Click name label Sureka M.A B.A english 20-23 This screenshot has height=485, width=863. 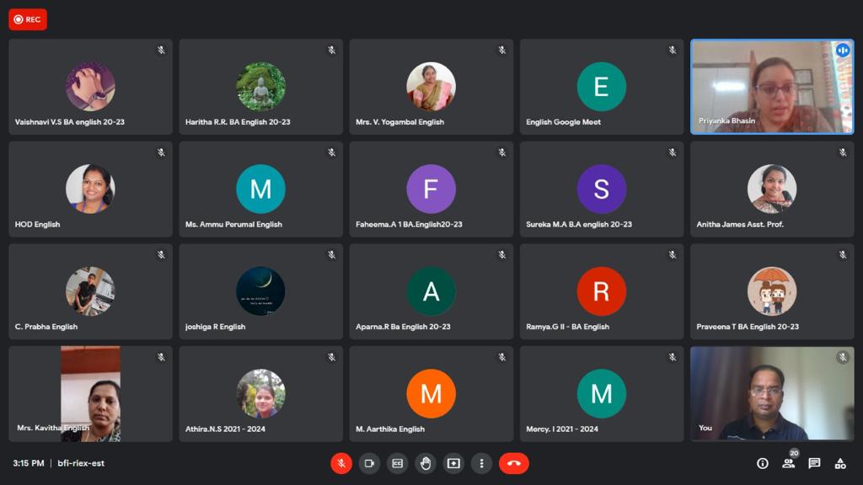pyautogui.click(x=579, y=224)
